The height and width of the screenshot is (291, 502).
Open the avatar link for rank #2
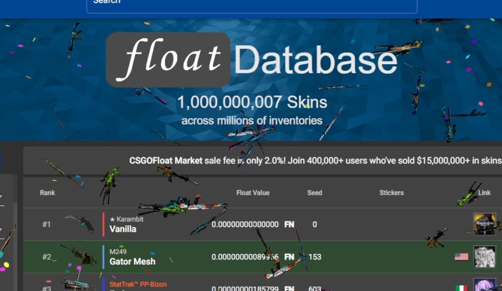pyautogui.click(x=485, y=257)
